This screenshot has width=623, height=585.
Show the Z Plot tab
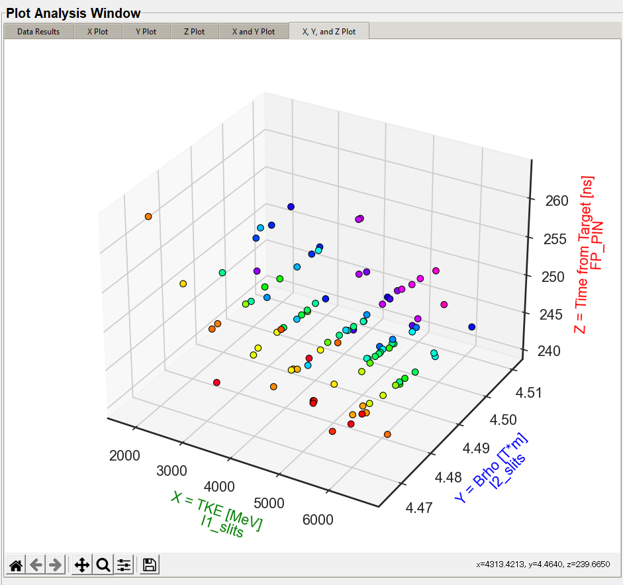point(194,31)
